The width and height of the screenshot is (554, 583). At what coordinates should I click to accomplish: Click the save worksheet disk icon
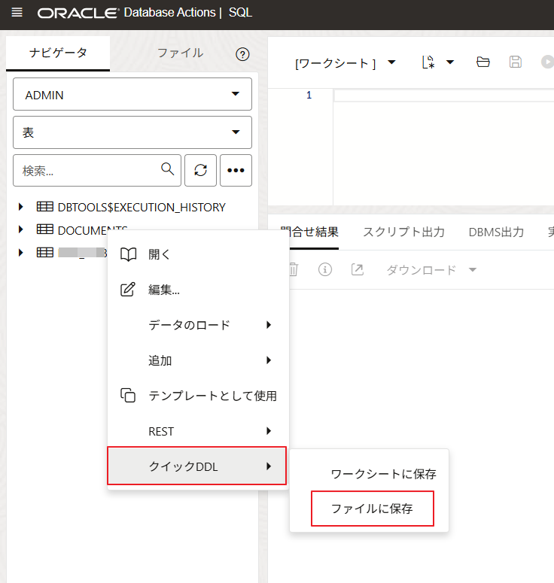coord(516,62)
